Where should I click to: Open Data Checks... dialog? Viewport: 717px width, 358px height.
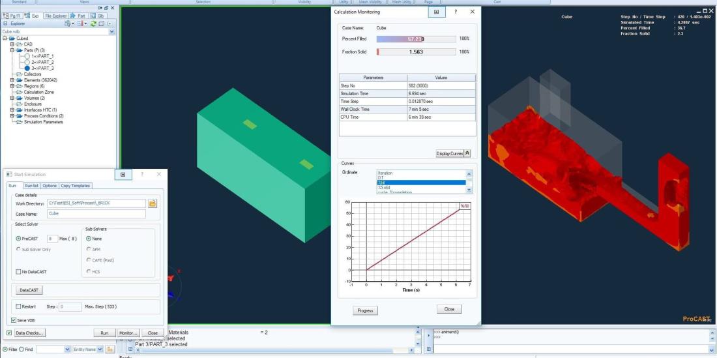coord(29,333)
